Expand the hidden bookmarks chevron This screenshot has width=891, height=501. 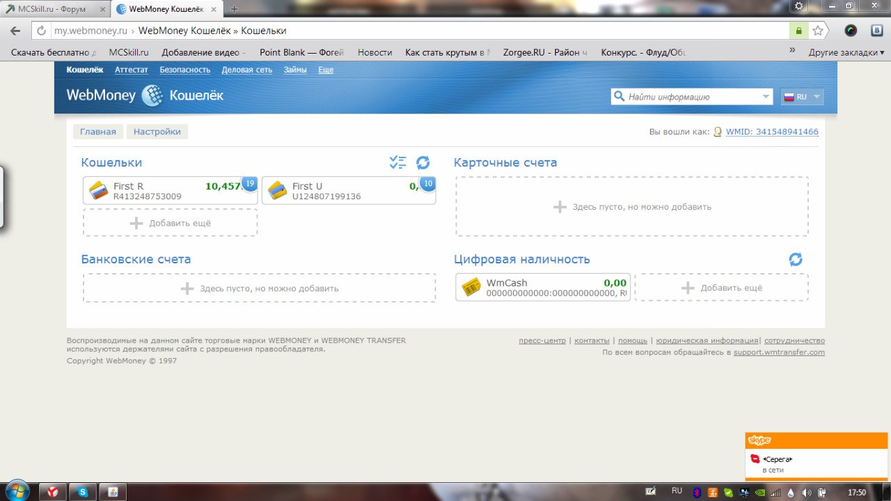click(792, 50)
